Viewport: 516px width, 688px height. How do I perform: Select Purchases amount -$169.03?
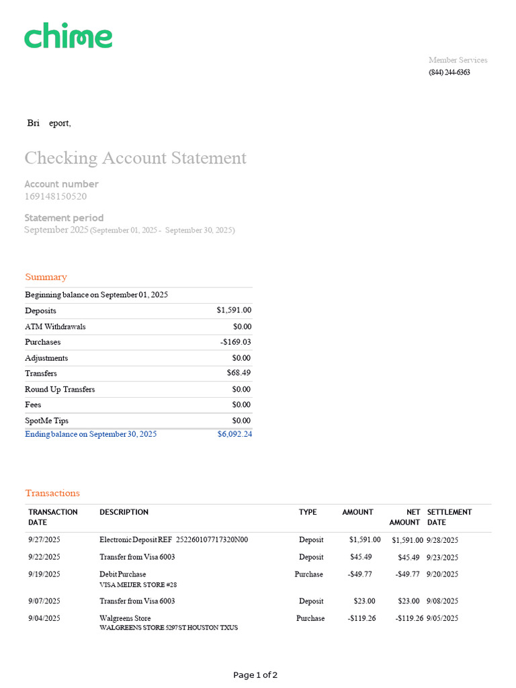point(236,342)
